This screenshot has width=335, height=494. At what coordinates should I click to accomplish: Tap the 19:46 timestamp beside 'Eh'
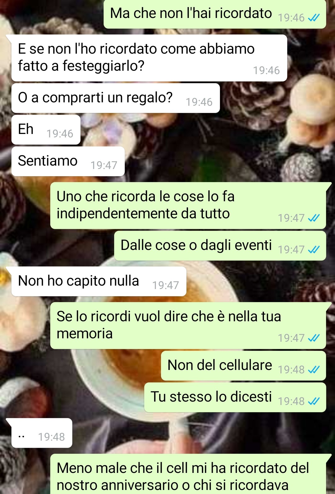click(x=60, y=134)
